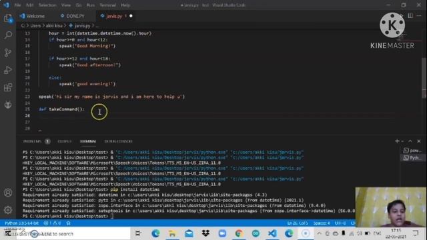Click the breadcrumb ellipsis symbol segment
427x240 pixels.
(x=97, y=26)
